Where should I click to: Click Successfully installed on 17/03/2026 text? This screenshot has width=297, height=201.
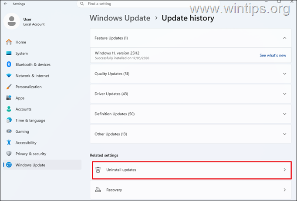pyautogui.click(x=122, y=58)
